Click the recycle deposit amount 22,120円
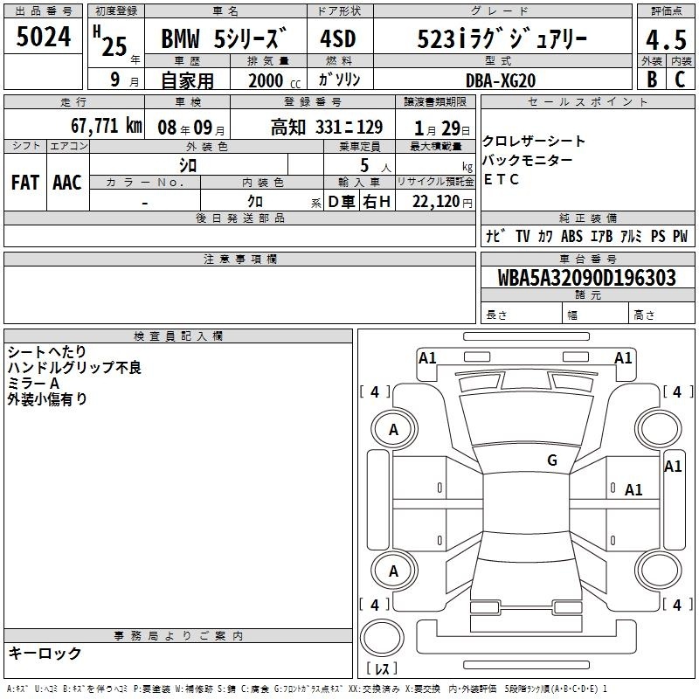This screenshot has width=699, height=699. click(x=442, y=202)
